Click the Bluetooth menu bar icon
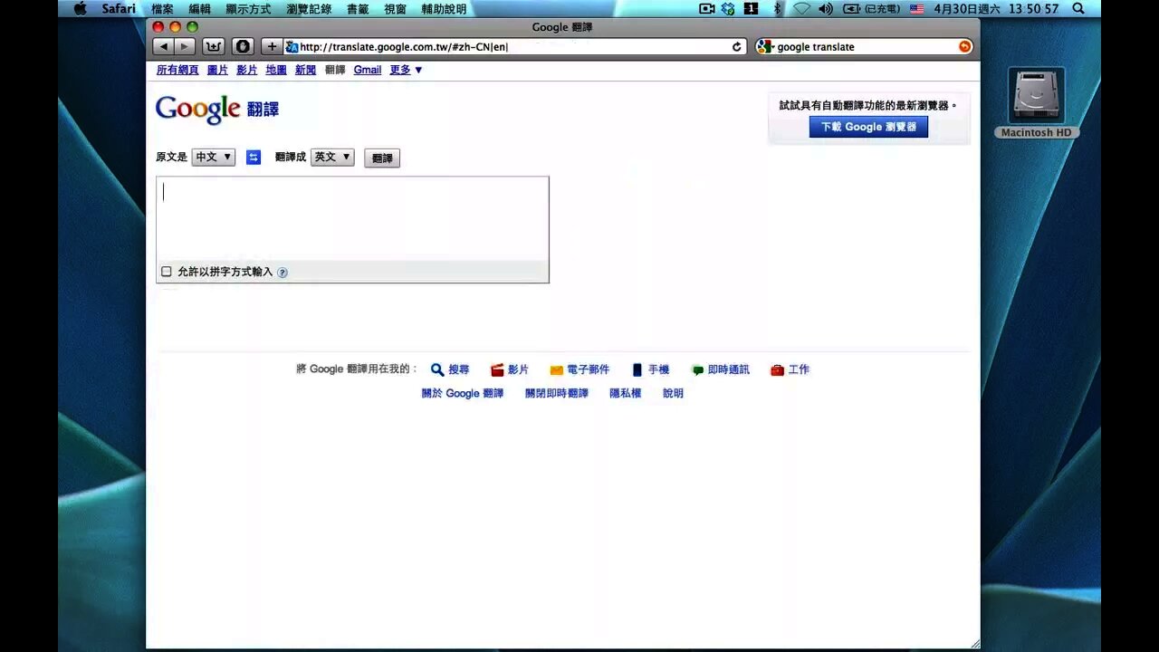 tap(777, 8)
